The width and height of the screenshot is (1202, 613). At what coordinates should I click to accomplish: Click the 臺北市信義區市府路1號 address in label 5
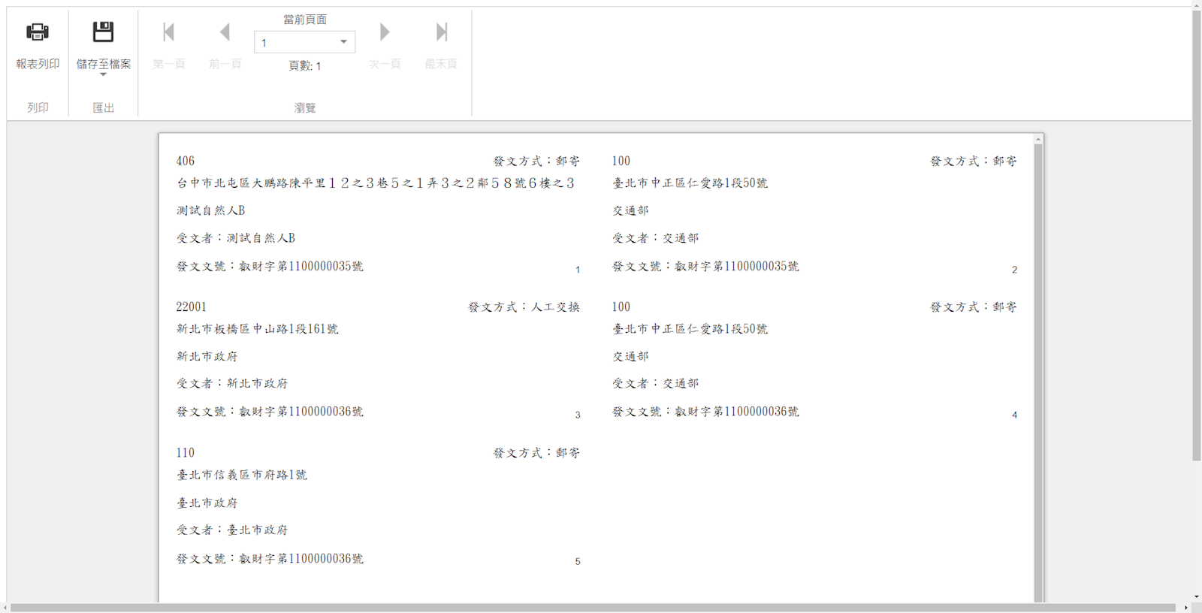pyautogui.click(x=242, y=475)
